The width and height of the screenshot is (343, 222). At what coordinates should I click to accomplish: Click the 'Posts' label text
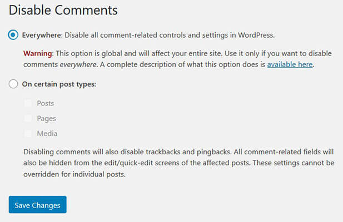point(45,103)
